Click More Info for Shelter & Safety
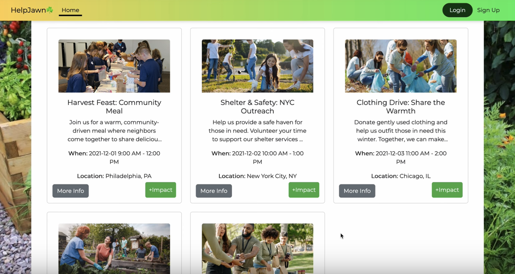Viewport: 515px width, 274px height. click(214, 191)
